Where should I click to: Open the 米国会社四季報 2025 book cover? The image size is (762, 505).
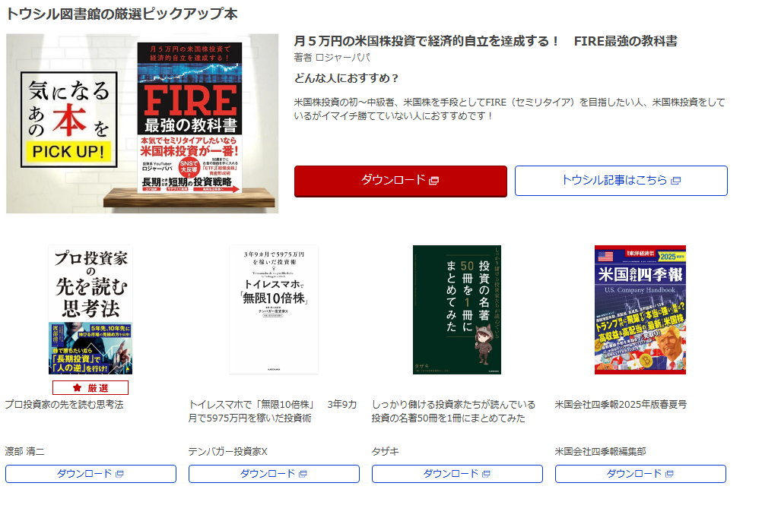coord(640,310)
